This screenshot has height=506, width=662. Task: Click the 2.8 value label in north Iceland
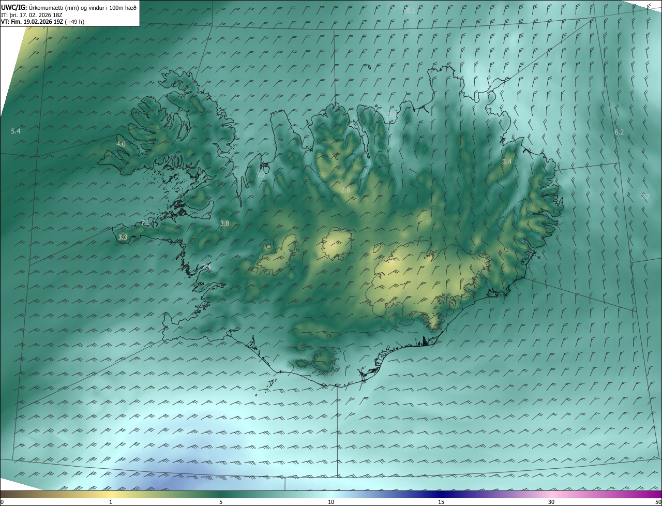click(345, 190)
